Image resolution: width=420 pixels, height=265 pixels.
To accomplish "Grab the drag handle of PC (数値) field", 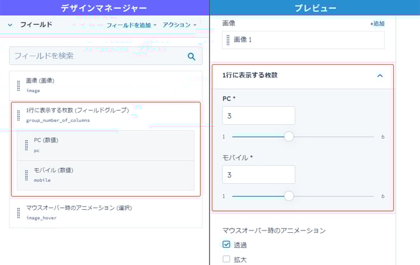I will pos(26,145).
